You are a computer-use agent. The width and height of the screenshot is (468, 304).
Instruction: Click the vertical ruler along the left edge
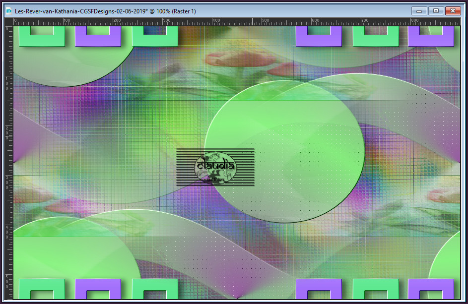pos(9,163)
